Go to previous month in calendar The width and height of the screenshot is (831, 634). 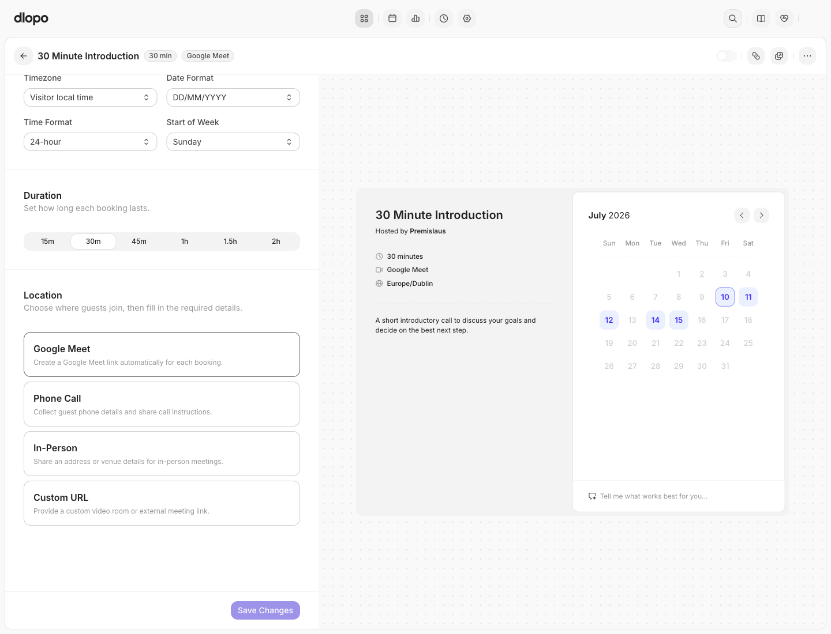742,216
